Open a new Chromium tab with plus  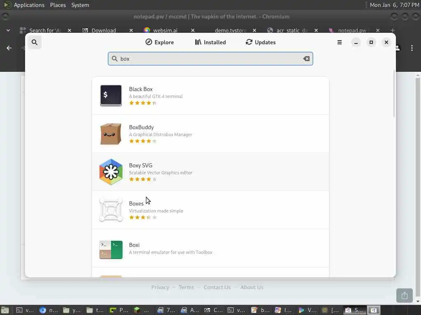point(393,30)
